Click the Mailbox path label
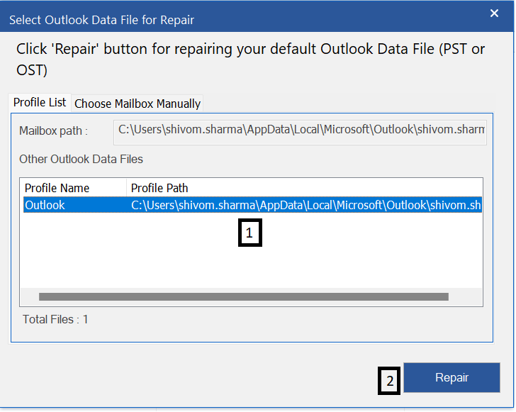The height and width of the screenshot is (412, 516). (54, 131)
